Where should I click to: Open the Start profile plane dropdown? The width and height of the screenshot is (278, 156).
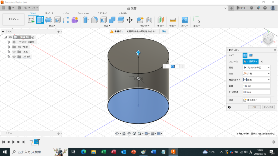pos(257,67)
